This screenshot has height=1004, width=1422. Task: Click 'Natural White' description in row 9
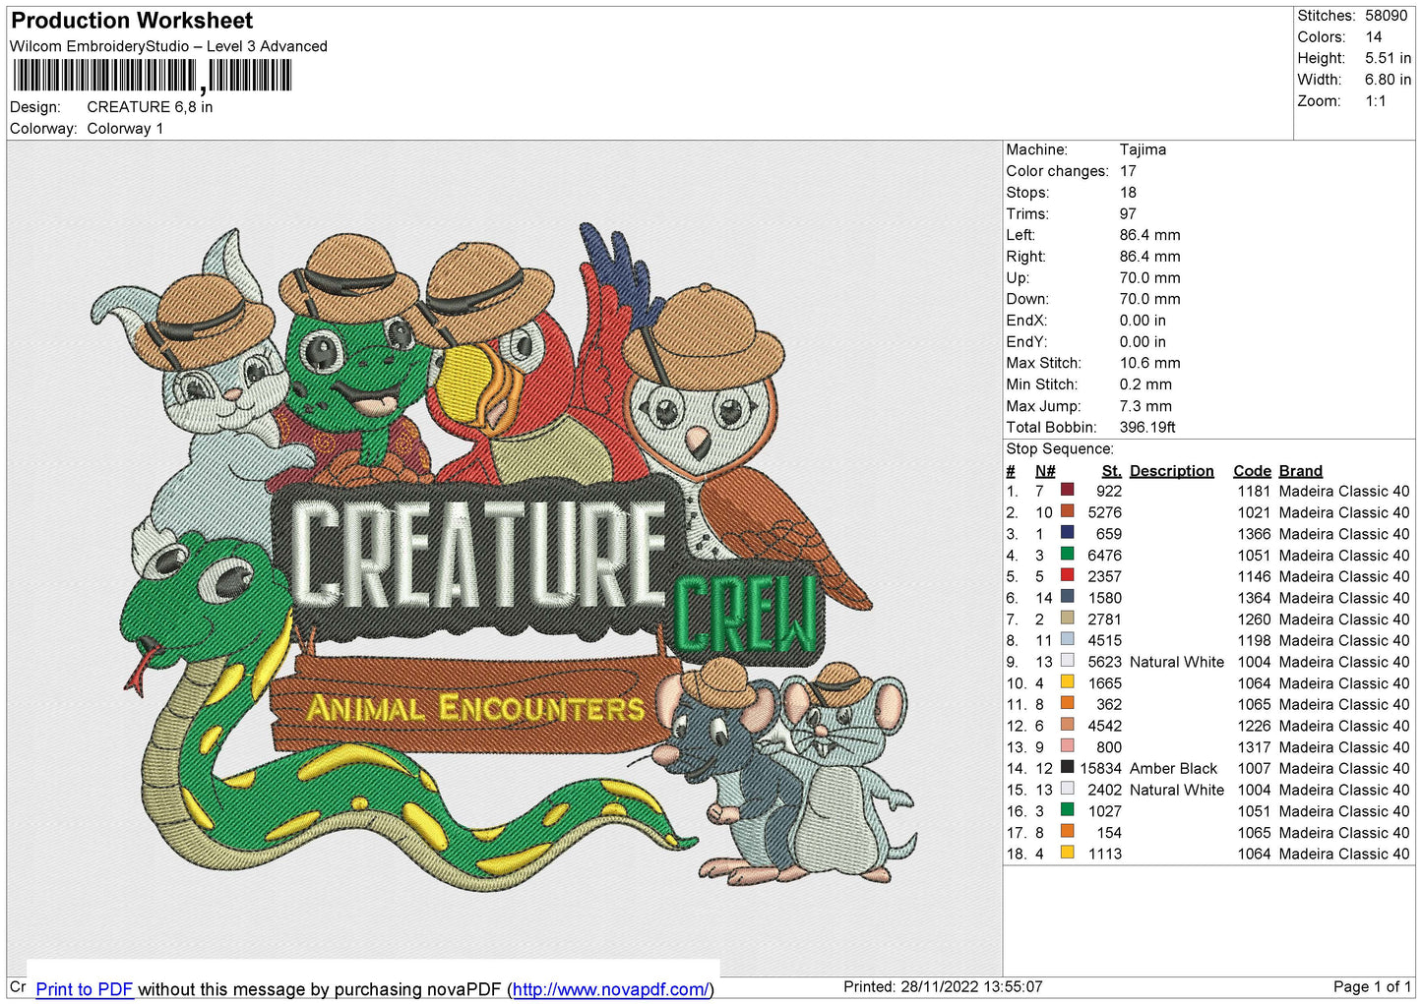coord(1177,662)
